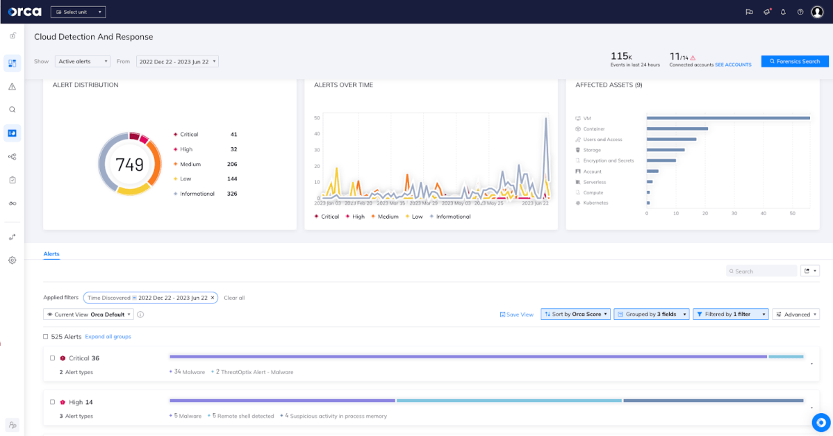The image size is (833, 436).
Task: Tick the High 14 group checkbox
Action: 53,402
